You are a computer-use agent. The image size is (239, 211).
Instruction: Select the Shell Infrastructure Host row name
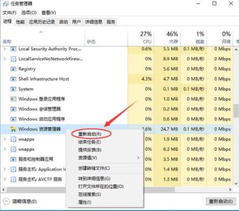coord(44,79)
